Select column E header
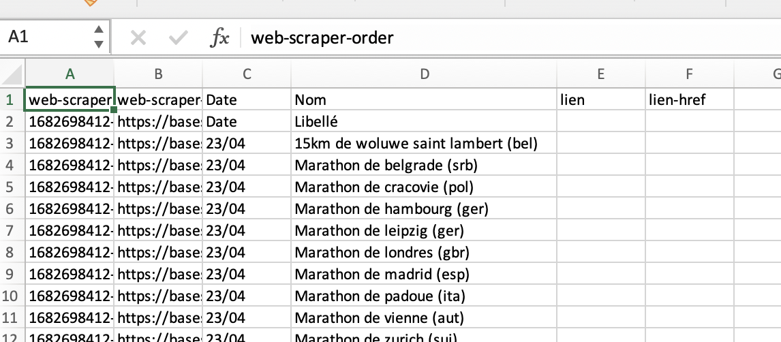This screenshot has height=342, width=781. pos(601,74)
